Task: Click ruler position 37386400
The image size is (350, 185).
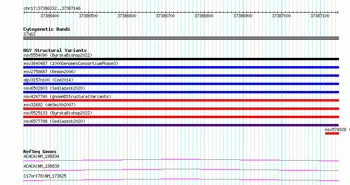Action: click(x=50, y=16)
